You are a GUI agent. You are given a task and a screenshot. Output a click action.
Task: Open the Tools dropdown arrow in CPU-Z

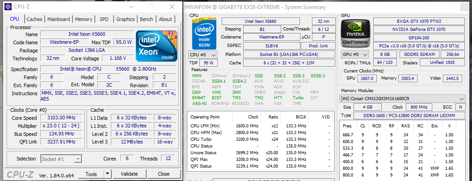click(107, 174)
